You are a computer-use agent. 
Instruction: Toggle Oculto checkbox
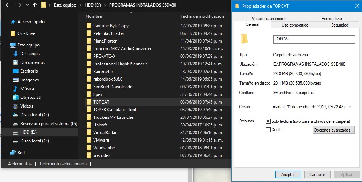(x=268, y=130)
